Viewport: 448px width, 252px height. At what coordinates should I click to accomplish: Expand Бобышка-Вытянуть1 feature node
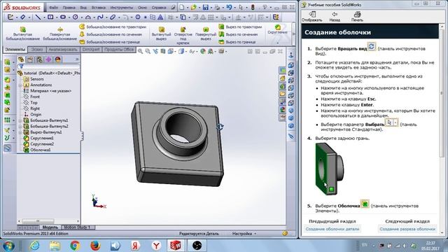point(20,120)
